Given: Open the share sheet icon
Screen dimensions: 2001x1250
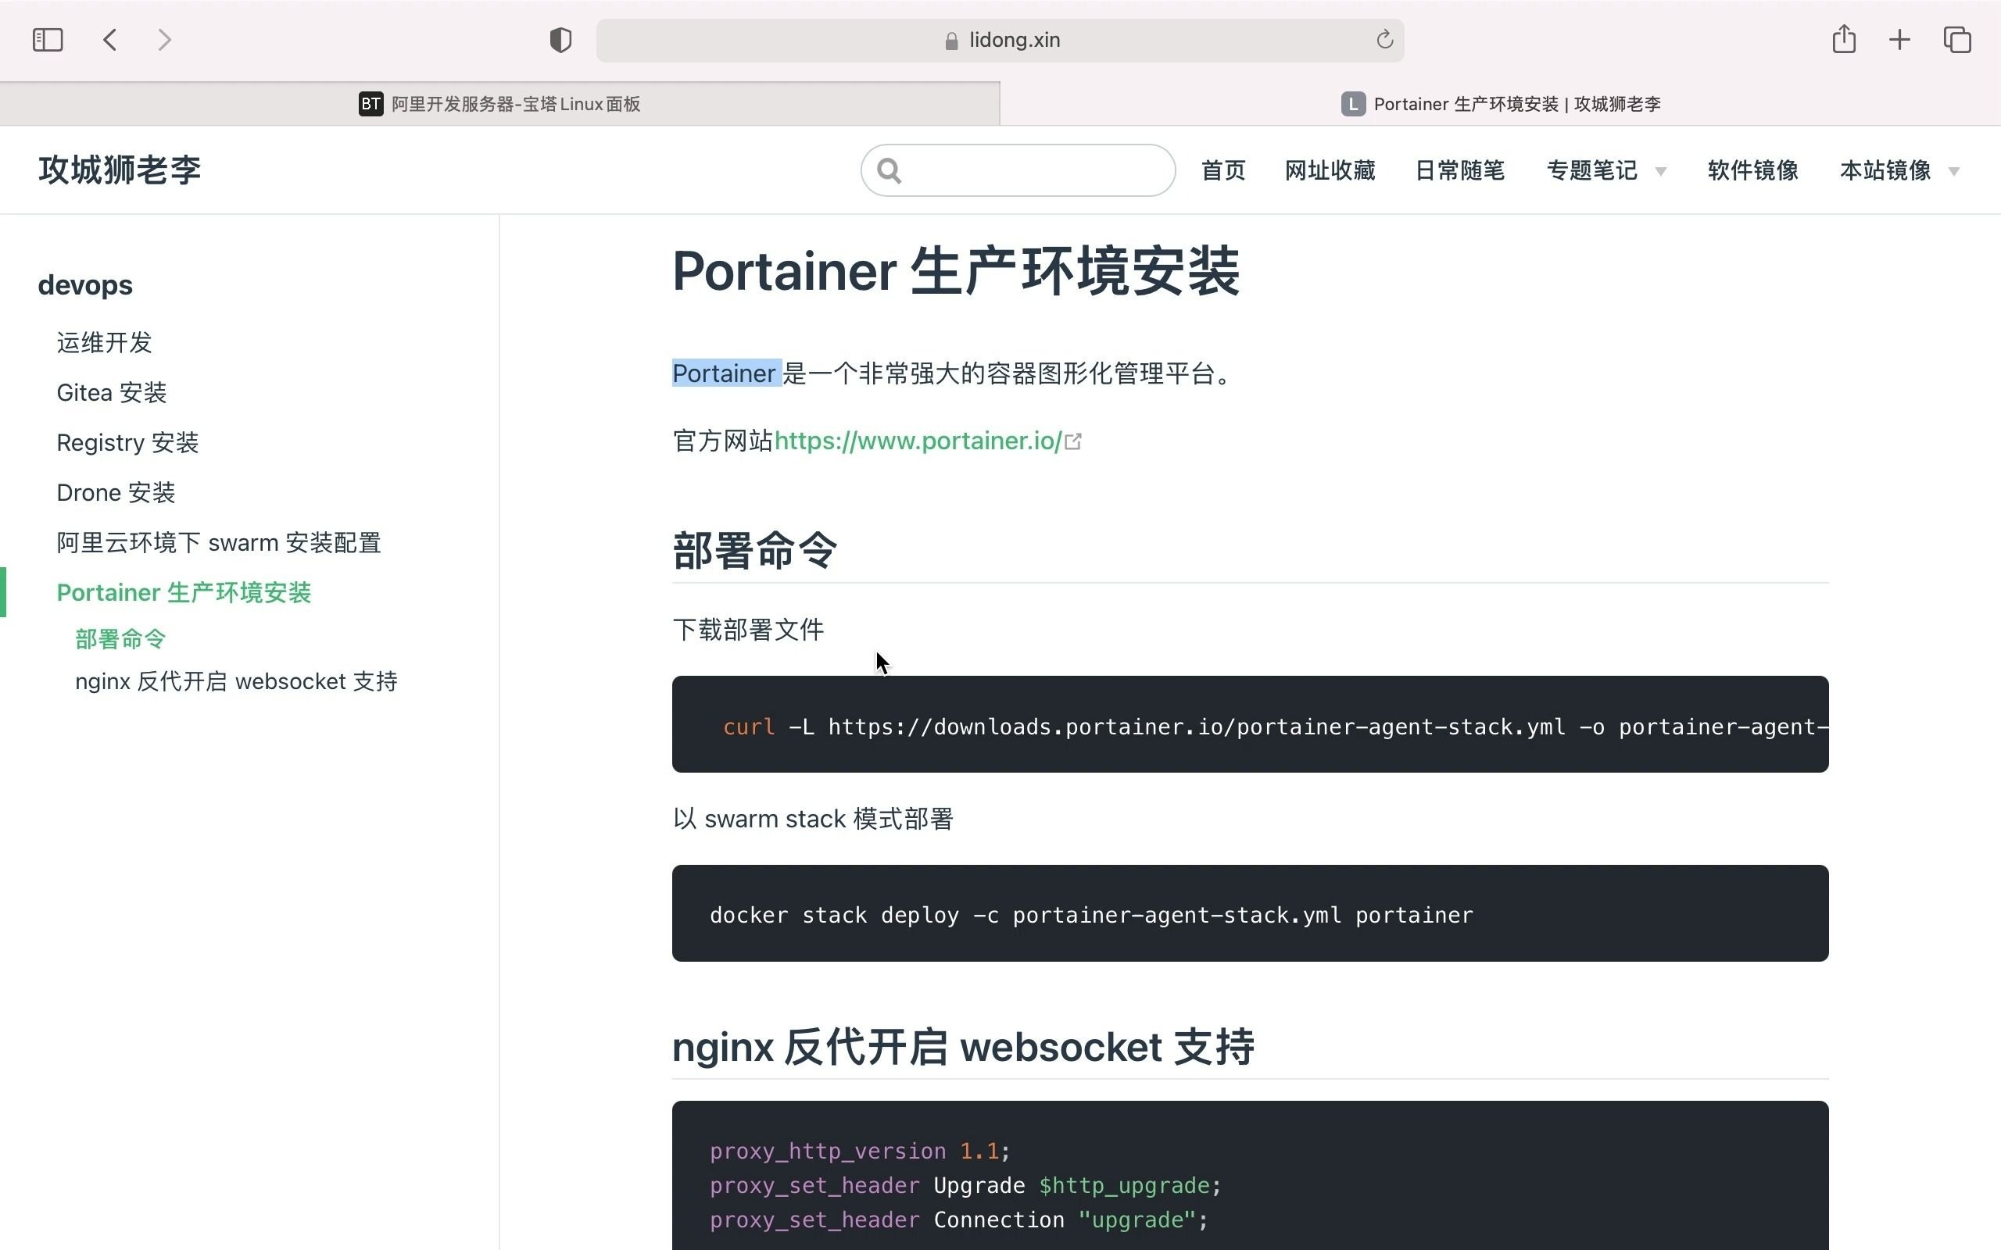Looking at the screenshot, I should [1843, 39].
